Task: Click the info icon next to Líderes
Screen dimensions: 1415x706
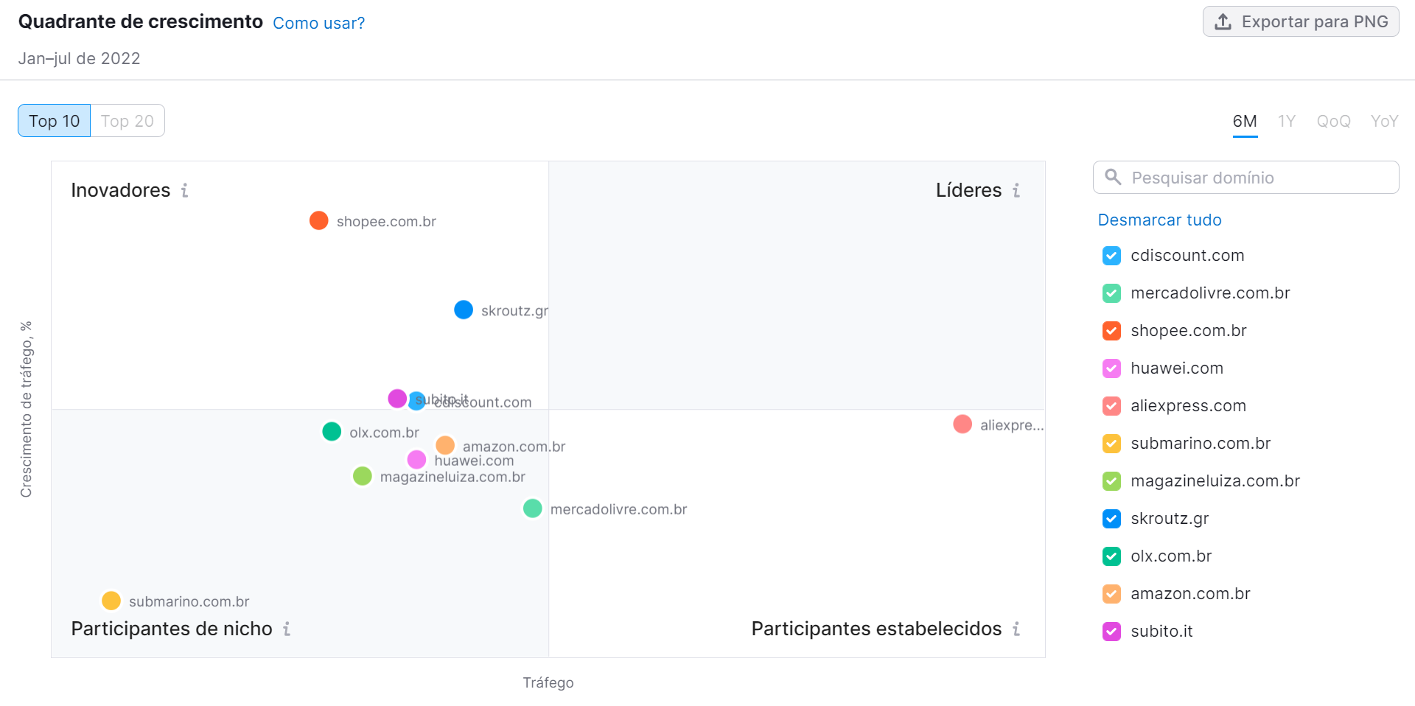Action: (1016, 191)
